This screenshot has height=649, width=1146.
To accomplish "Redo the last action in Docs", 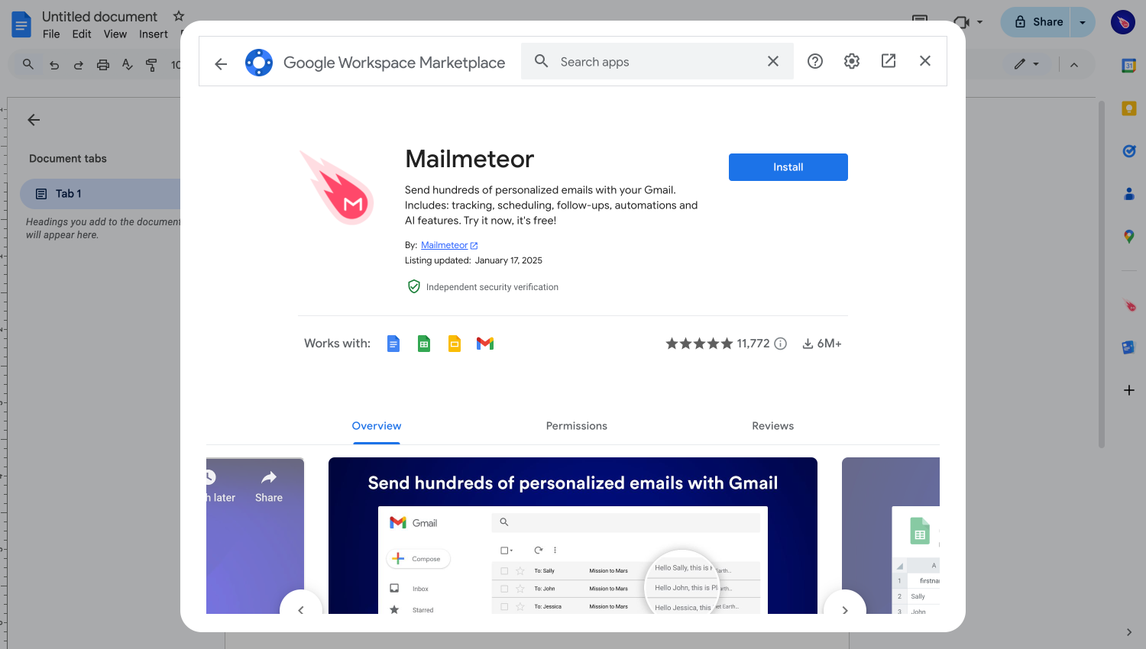I will pyautogui.click(x=79, y=65).
